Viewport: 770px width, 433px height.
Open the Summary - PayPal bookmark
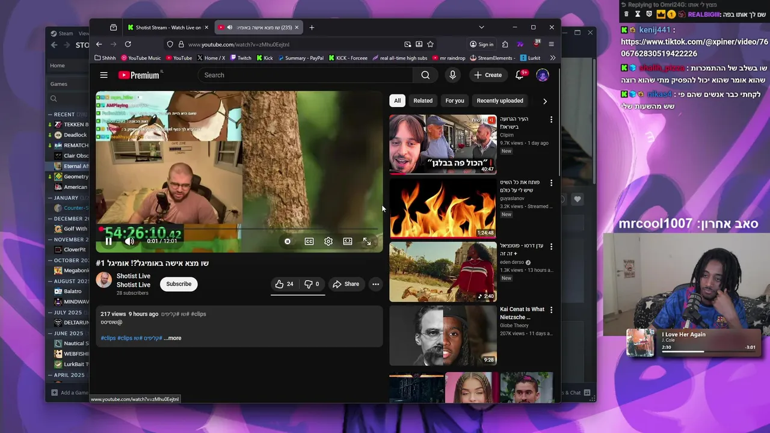300,58
